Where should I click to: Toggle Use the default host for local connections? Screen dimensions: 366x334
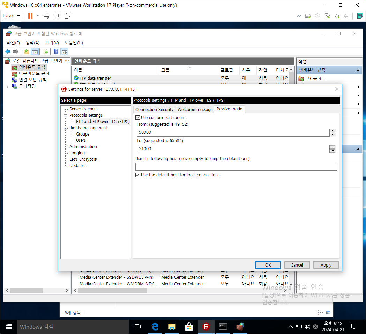[138, 175]
